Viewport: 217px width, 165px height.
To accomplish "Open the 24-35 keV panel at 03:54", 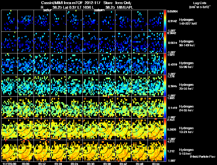I will click(x=156, y=107).
